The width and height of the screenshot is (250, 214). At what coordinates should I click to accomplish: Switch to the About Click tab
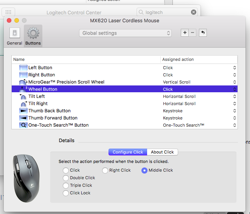[x=162, y=152]
